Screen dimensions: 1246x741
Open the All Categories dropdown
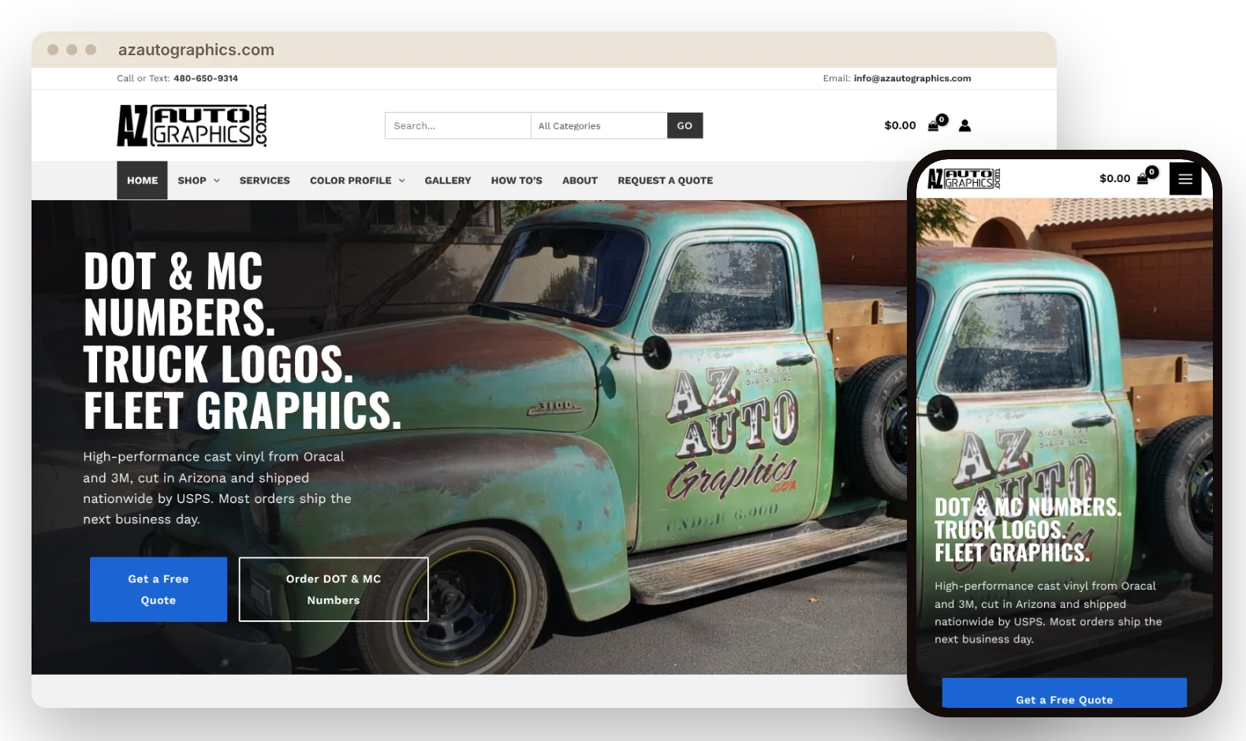599,125
